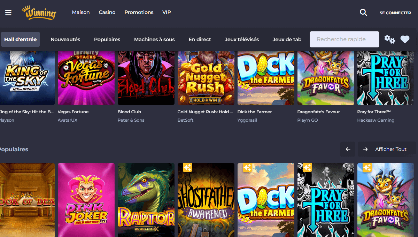Open game filter settings gears icon
The image size is (418, 237).
[x=389, y=39]
